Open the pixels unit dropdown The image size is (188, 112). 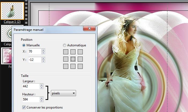point(63,93)
